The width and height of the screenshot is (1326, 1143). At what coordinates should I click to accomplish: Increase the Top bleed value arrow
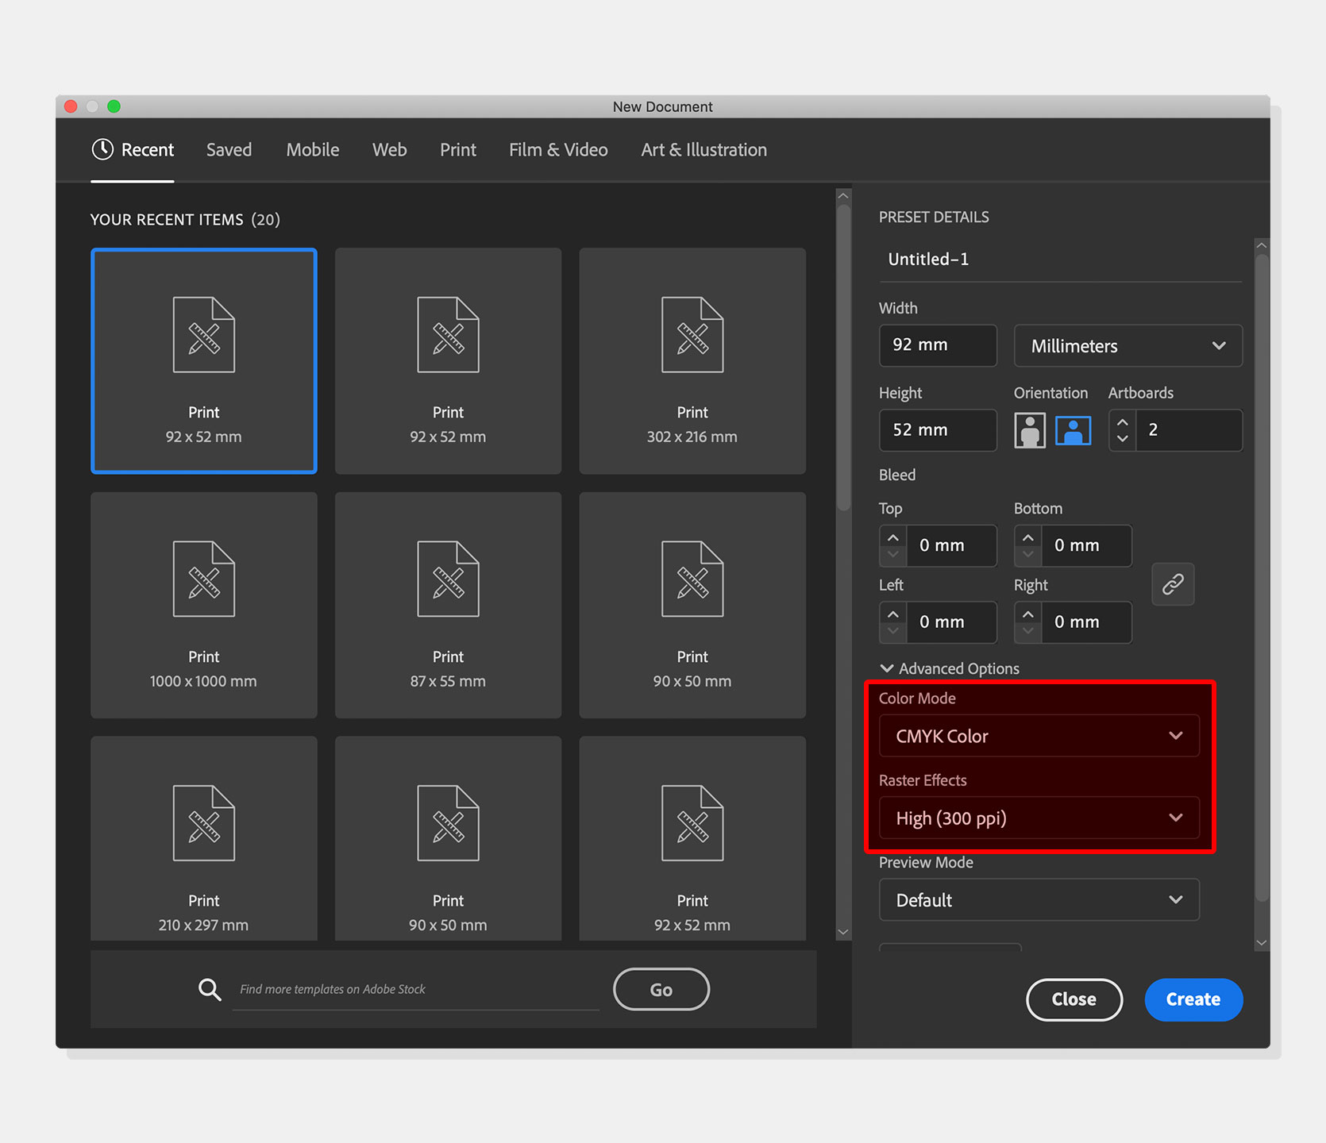[x=893, y=537]
